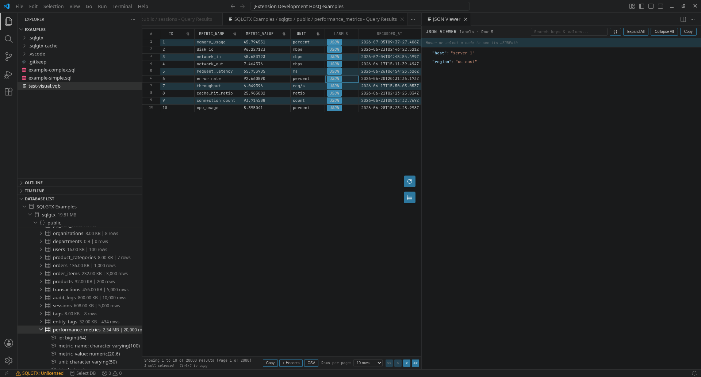Open the Terminal menu
The height and width of the screenshot is (377, 701).
pos(122,6)
